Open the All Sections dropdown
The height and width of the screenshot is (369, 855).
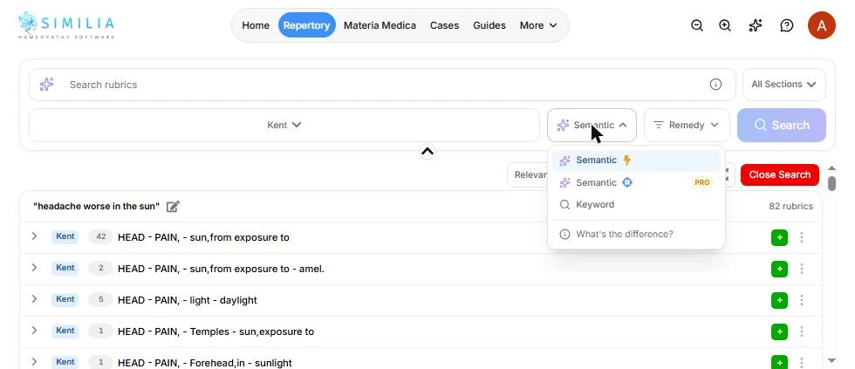[x=783, y=85]
